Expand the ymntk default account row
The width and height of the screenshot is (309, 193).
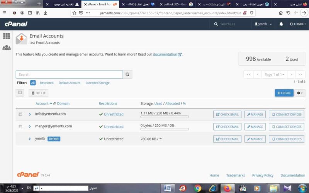(30, 139)
